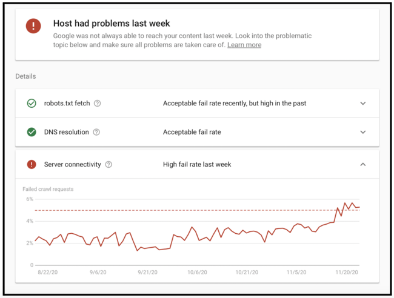Expand the robots.txt fetch row chevron
The height and width of the screenshot is (298, 394).
pos(363,104)
